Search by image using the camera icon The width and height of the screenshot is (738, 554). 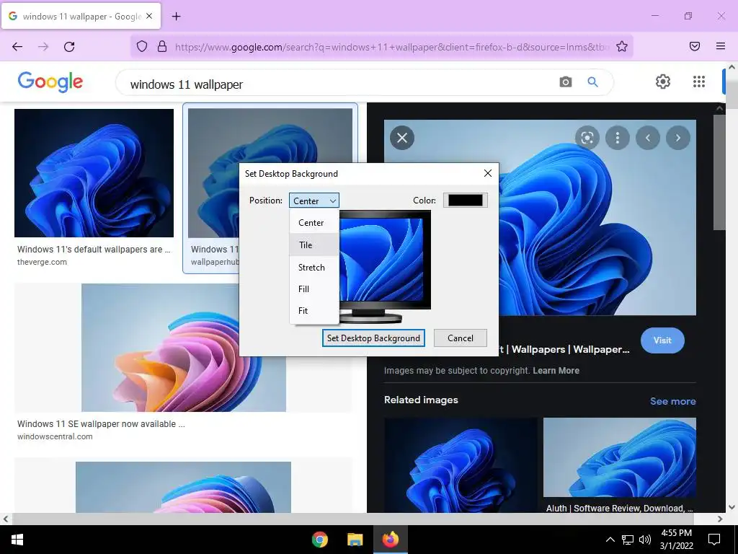pos(566,82)
